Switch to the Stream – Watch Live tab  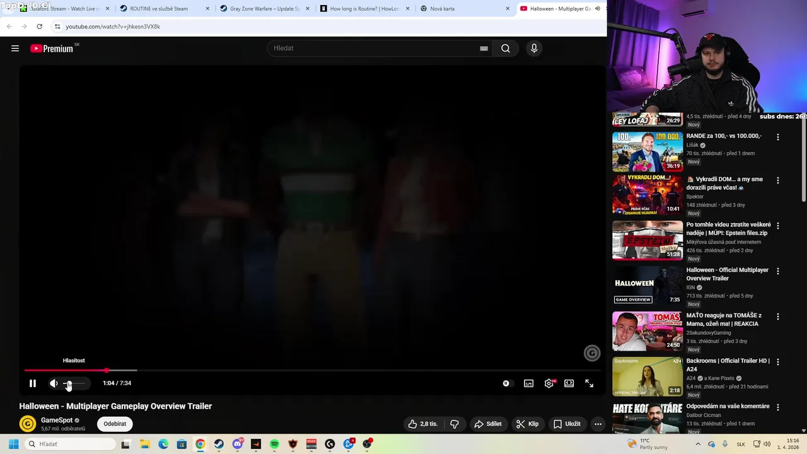(64, 9)
